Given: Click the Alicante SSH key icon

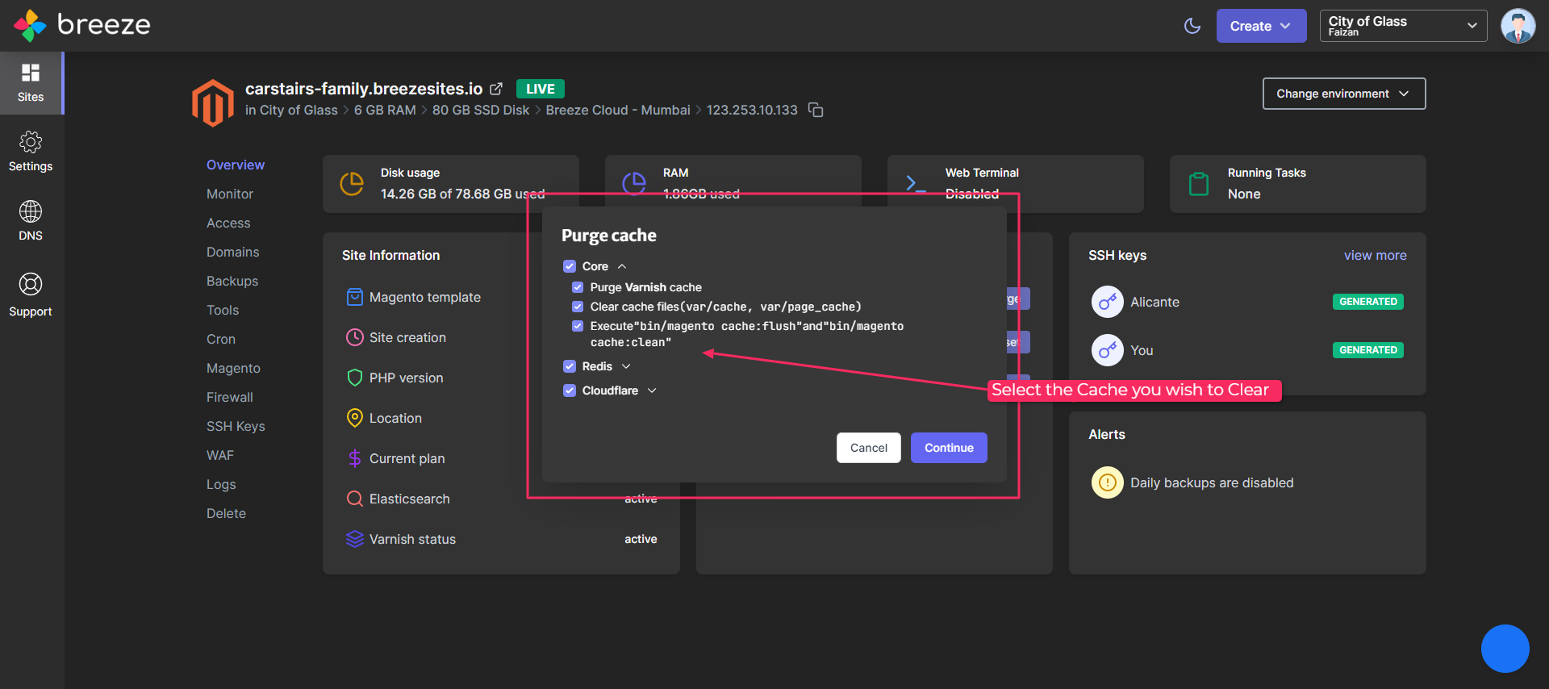Looking at the screenshot, I should [x=1107, y=302].
